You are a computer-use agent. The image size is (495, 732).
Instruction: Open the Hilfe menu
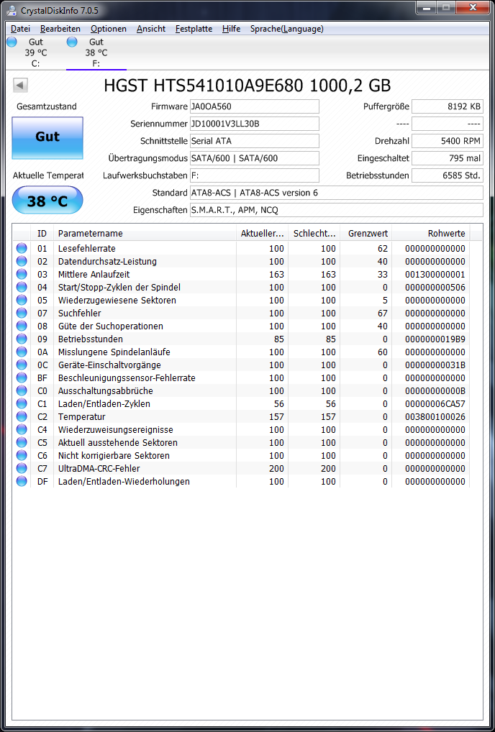(x=231, y=29)
